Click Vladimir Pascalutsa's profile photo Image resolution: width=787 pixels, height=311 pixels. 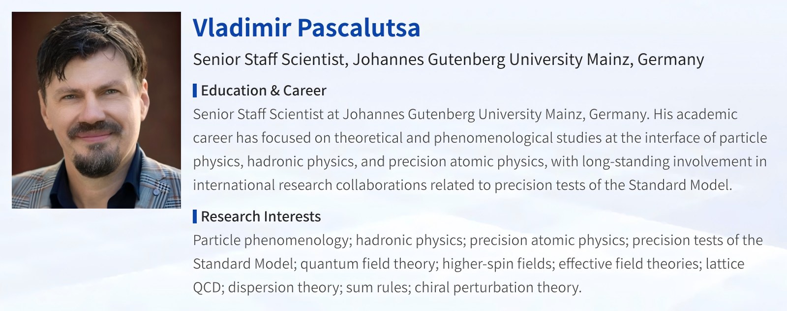pos(96,110)
